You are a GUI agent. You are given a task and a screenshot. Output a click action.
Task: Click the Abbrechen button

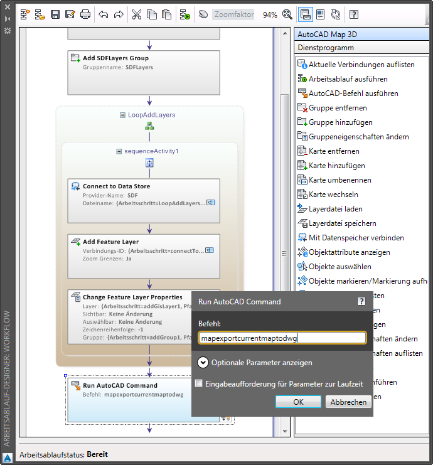pyautogui.click(x=348, y=402)
